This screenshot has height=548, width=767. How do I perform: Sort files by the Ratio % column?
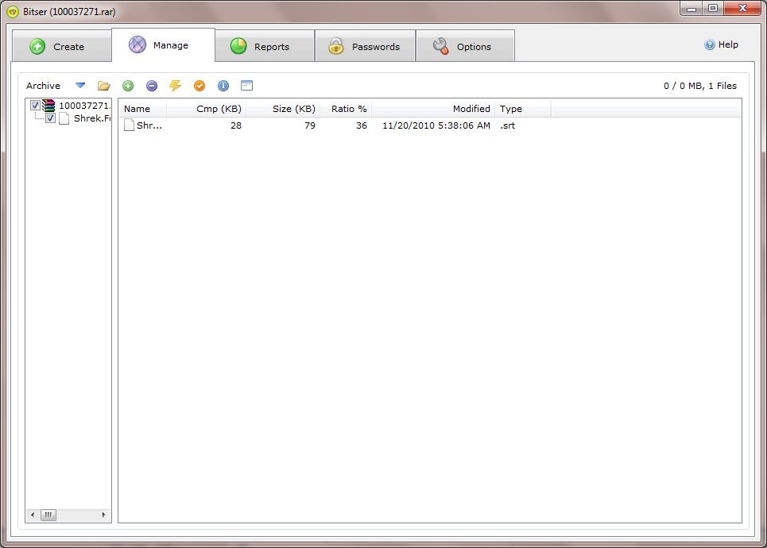pos(347,109)
